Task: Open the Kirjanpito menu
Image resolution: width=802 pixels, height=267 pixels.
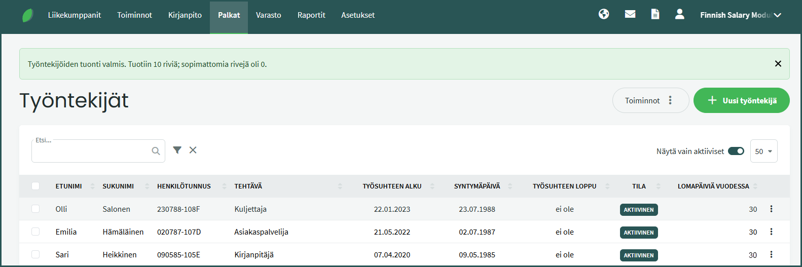Action: tap(185, 15)
